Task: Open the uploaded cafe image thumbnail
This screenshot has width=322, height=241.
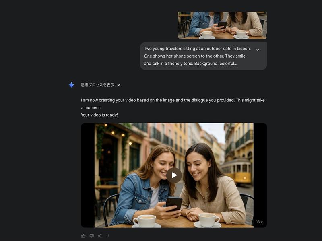Action: tap(222, 25)
